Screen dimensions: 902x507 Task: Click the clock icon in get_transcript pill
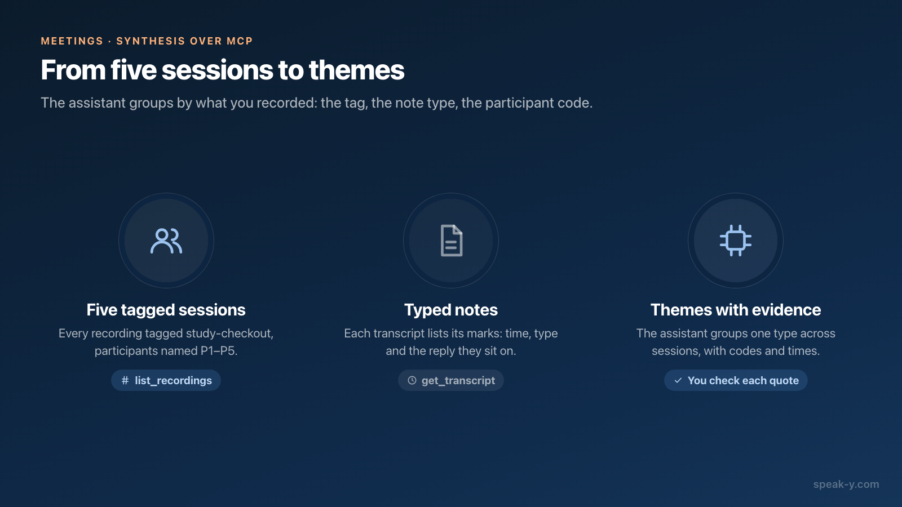pyautogui.click(x=412, y=380)
